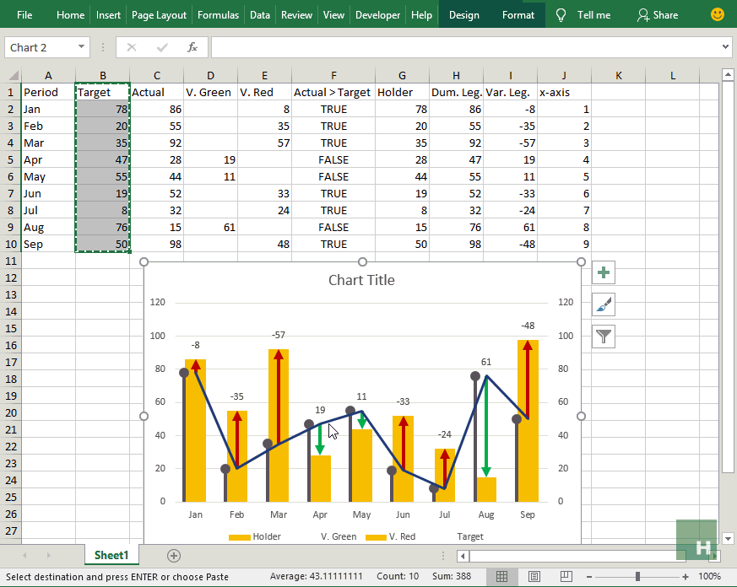Click data label 61 above Aug
This screenshot has height=587, width=737.
pos(486,362)
